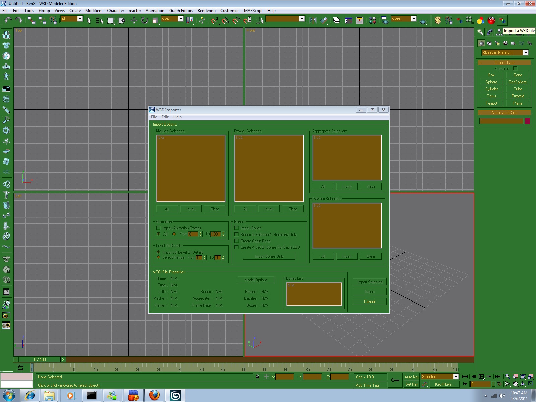536x402 pixels.
Task: Expand the Standard Primitives dropdown
Action: [x=525, y=53]
